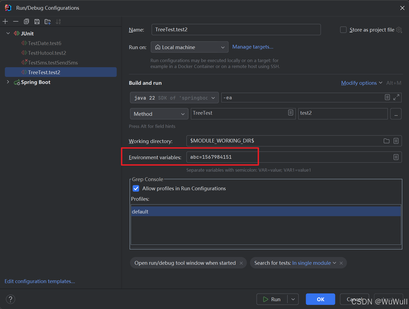
Task: Create new folder for configurations
Action: tap(48, 22)
